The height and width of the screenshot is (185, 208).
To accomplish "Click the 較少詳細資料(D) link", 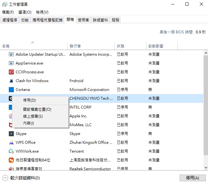I will pos(25,178).
